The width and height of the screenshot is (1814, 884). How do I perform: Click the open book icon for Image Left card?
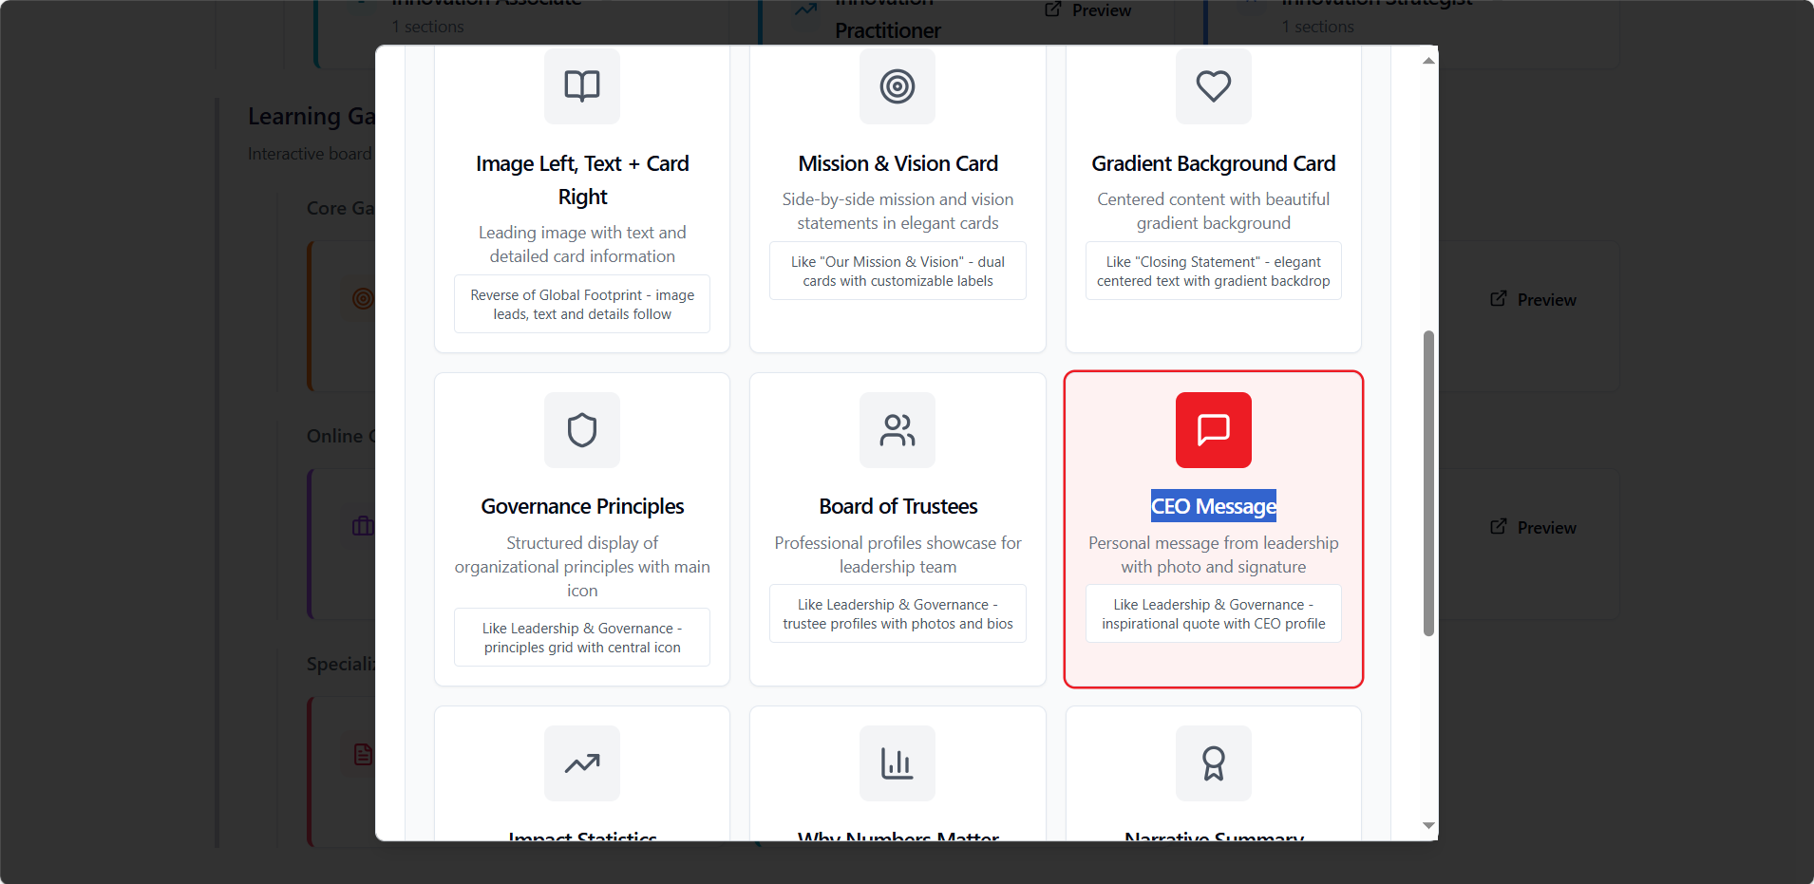pyautogui.click(x=581, y=86)
